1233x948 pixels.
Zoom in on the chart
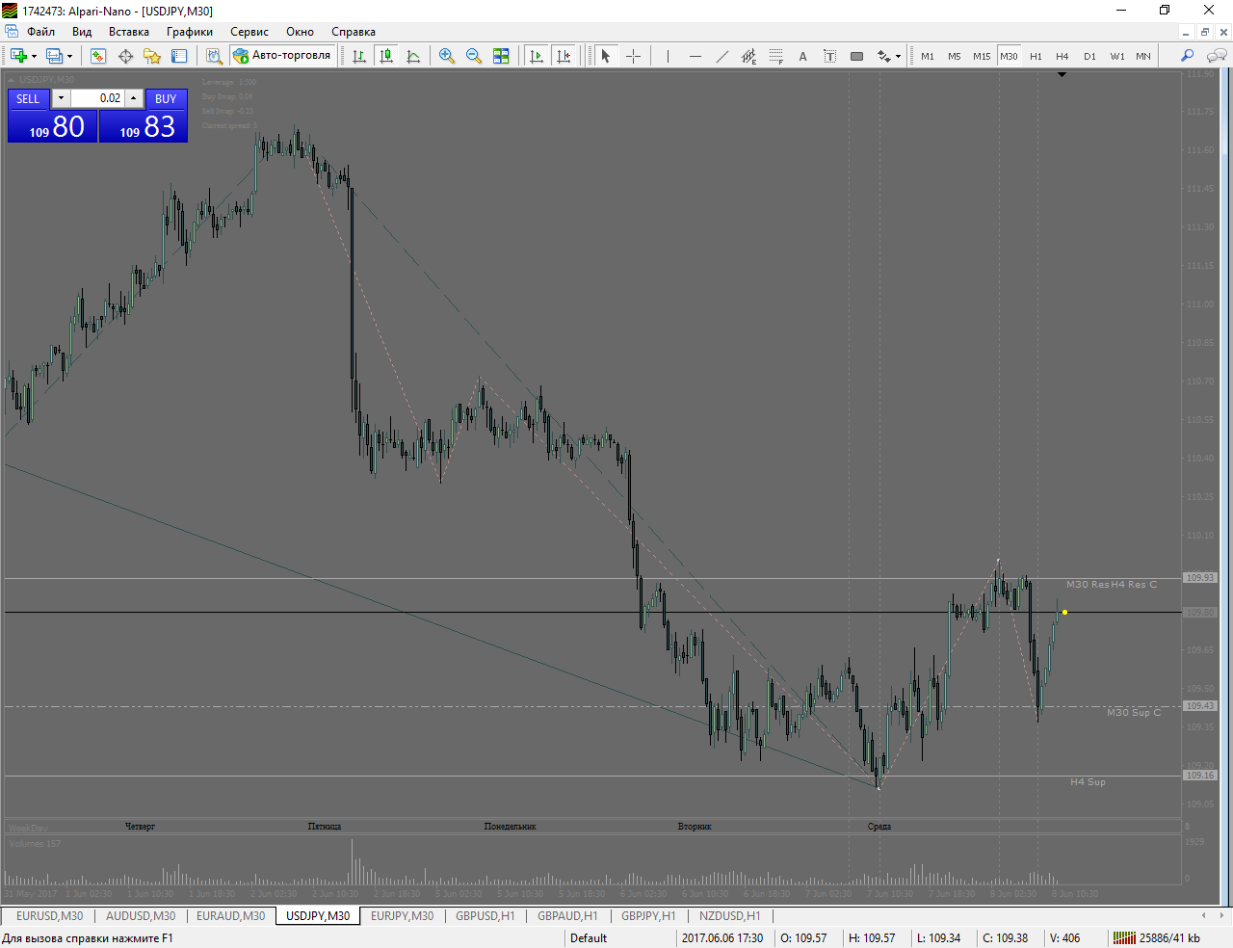pyautogui.click(x=447, y=56)
